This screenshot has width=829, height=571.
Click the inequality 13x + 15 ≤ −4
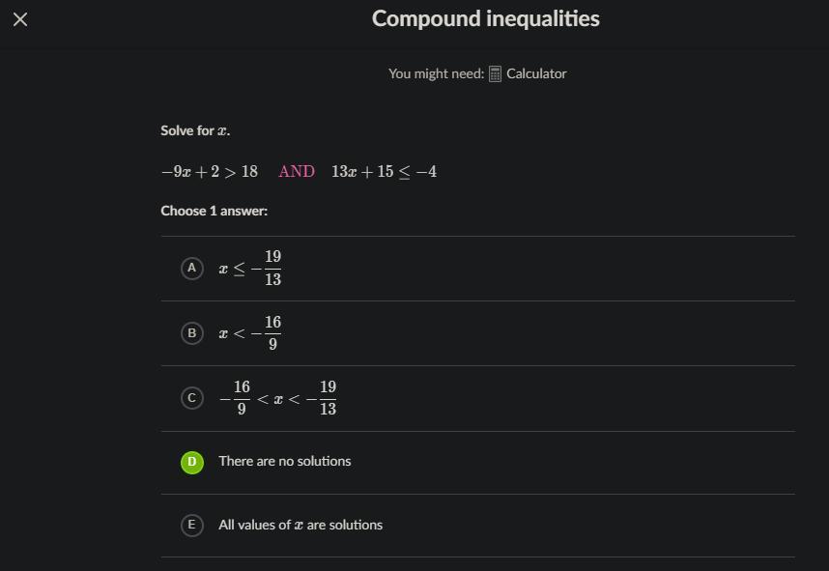[x=384, y=172]
